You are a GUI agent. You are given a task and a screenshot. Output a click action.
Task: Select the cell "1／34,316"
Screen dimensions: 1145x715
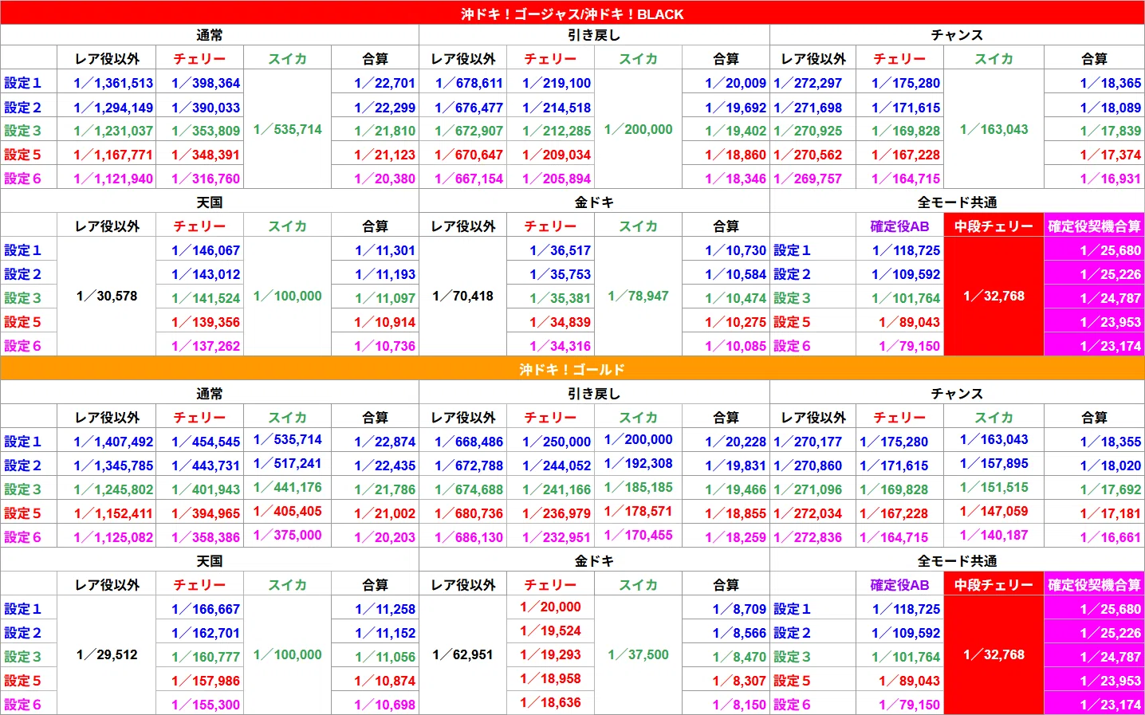tap(550, 346)
